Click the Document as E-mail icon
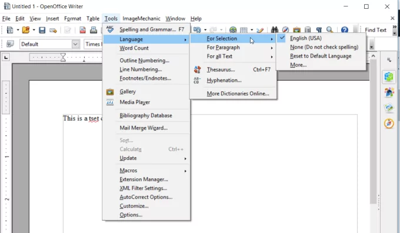The height and width of the screenshot is (233, 400). point(53,31)
